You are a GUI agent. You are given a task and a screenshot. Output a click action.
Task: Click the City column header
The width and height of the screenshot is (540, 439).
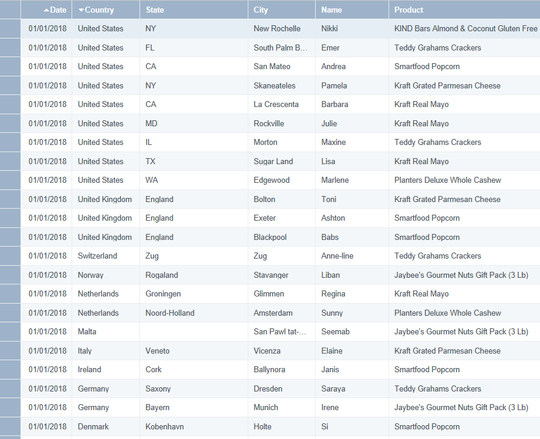point(281,10)
